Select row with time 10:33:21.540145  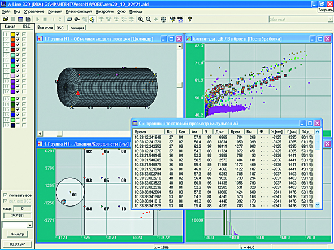tap(224, 156)
